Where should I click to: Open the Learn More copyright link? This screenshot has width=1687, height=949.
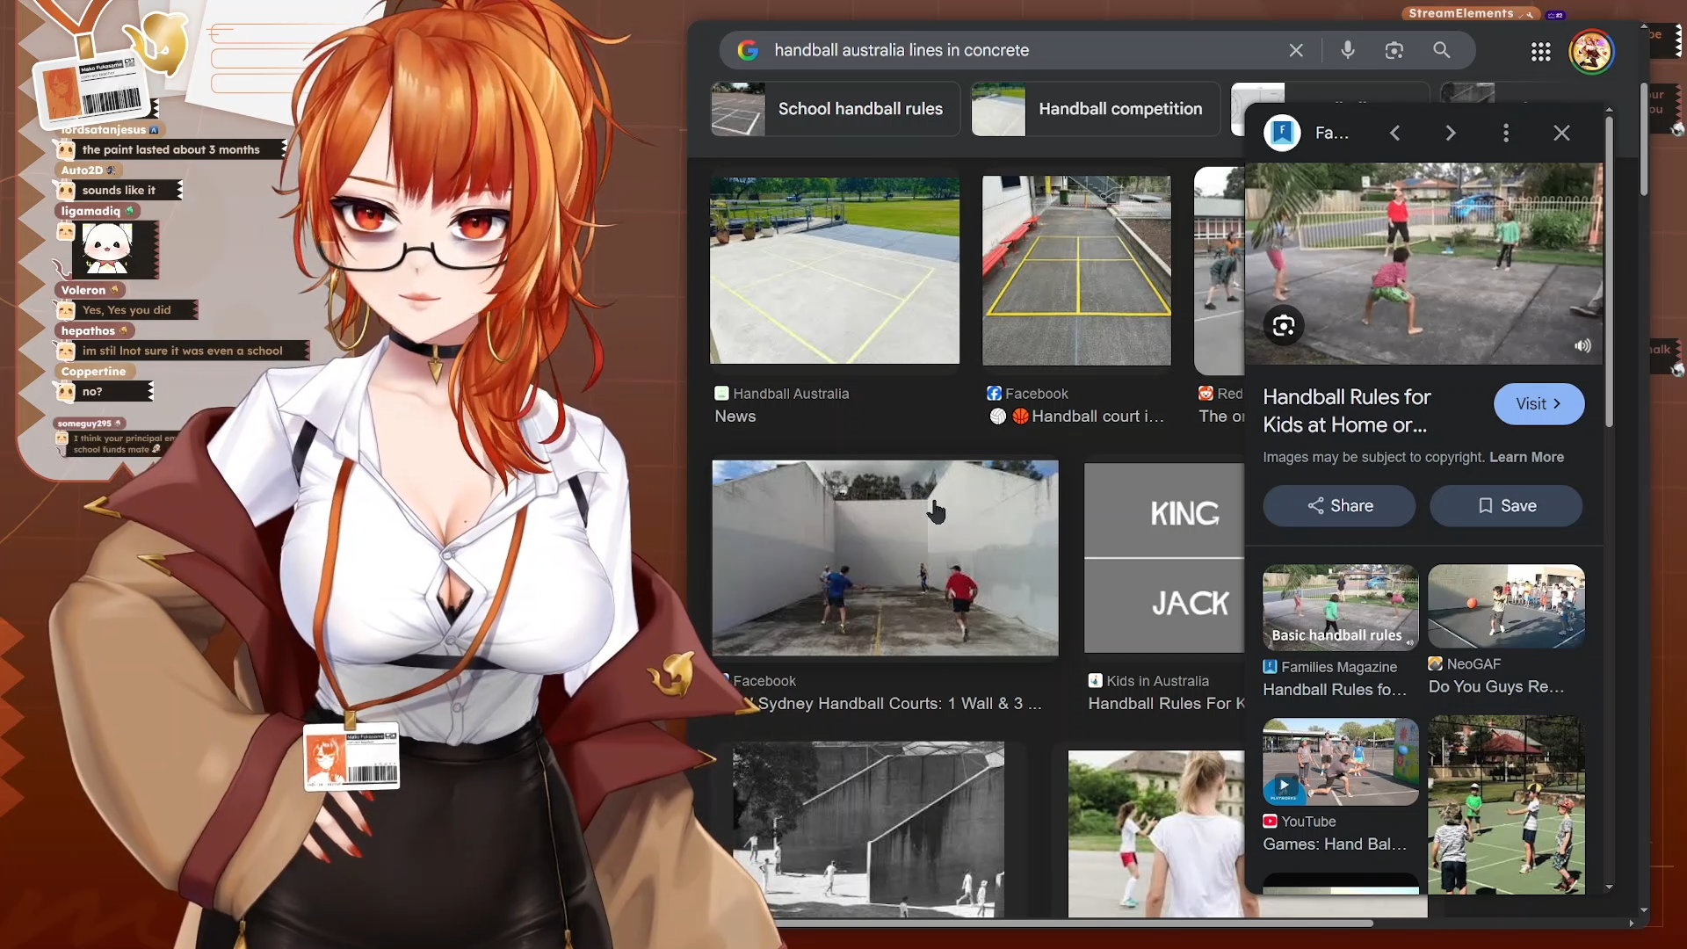coord(1527,457)
